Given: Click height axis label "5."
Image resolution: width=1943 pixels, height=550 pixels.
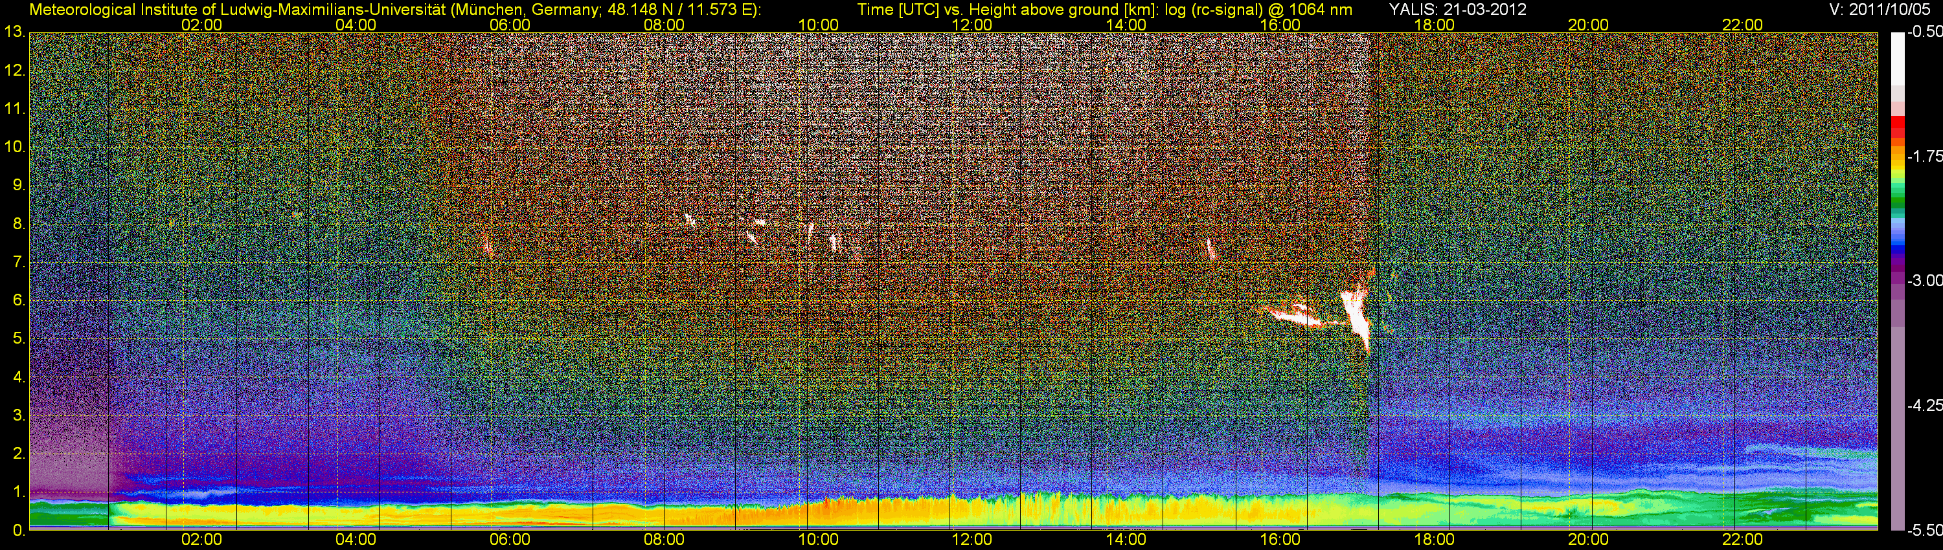Looking at the screenshot, I should tap(19, 339).
